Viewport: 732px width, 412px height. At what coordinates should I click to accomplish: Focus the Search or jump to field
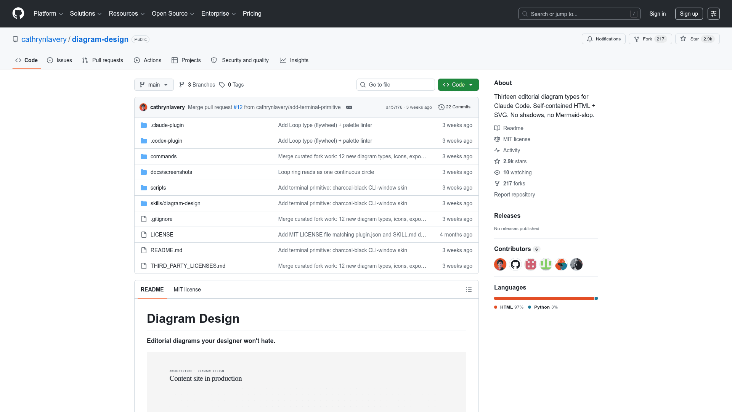click(579, 14)
